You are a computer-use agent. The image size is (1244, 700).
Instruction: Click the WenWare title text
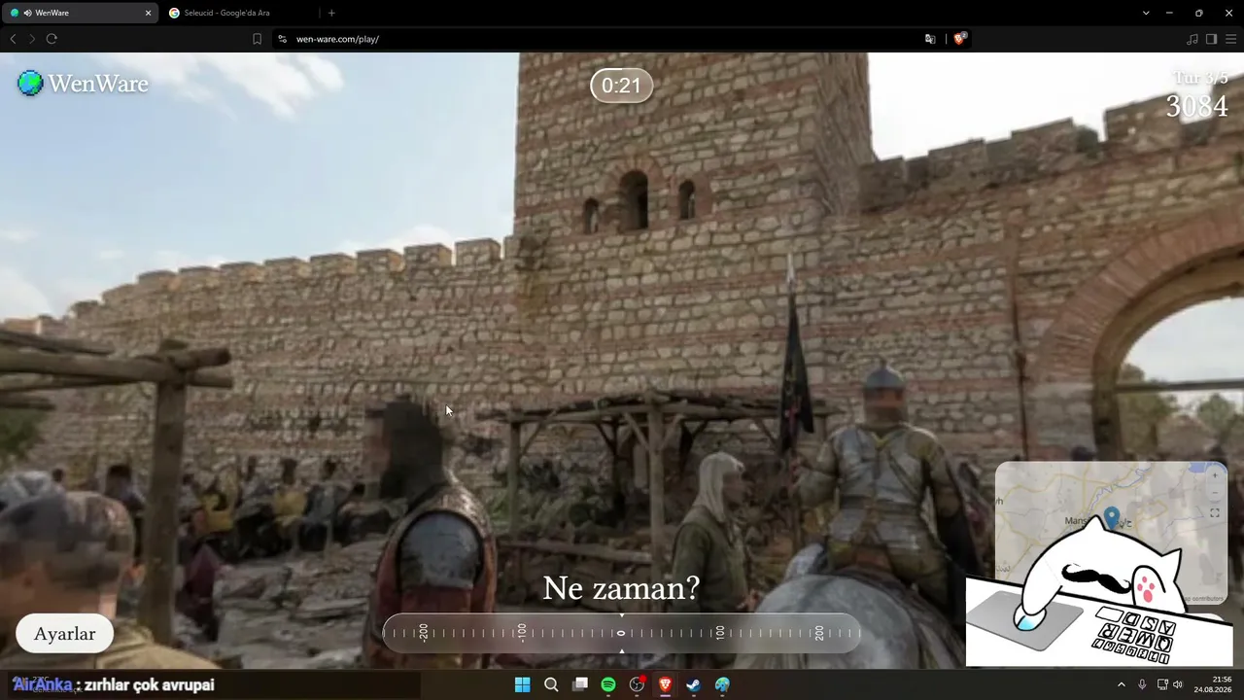click(98, 84)
